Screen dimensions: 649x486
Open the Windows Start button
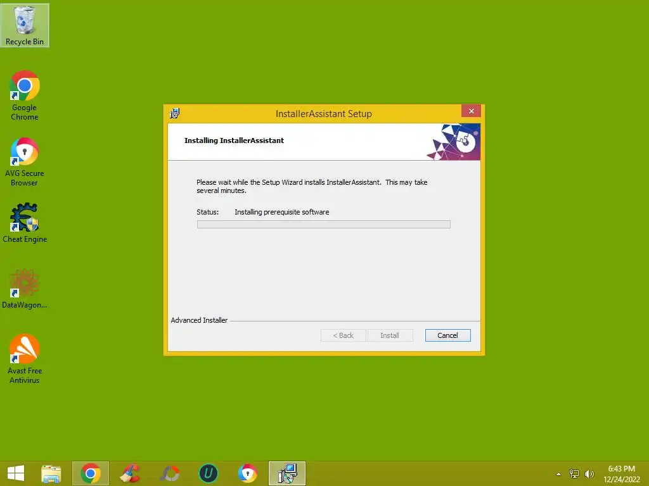coord(16,473)
